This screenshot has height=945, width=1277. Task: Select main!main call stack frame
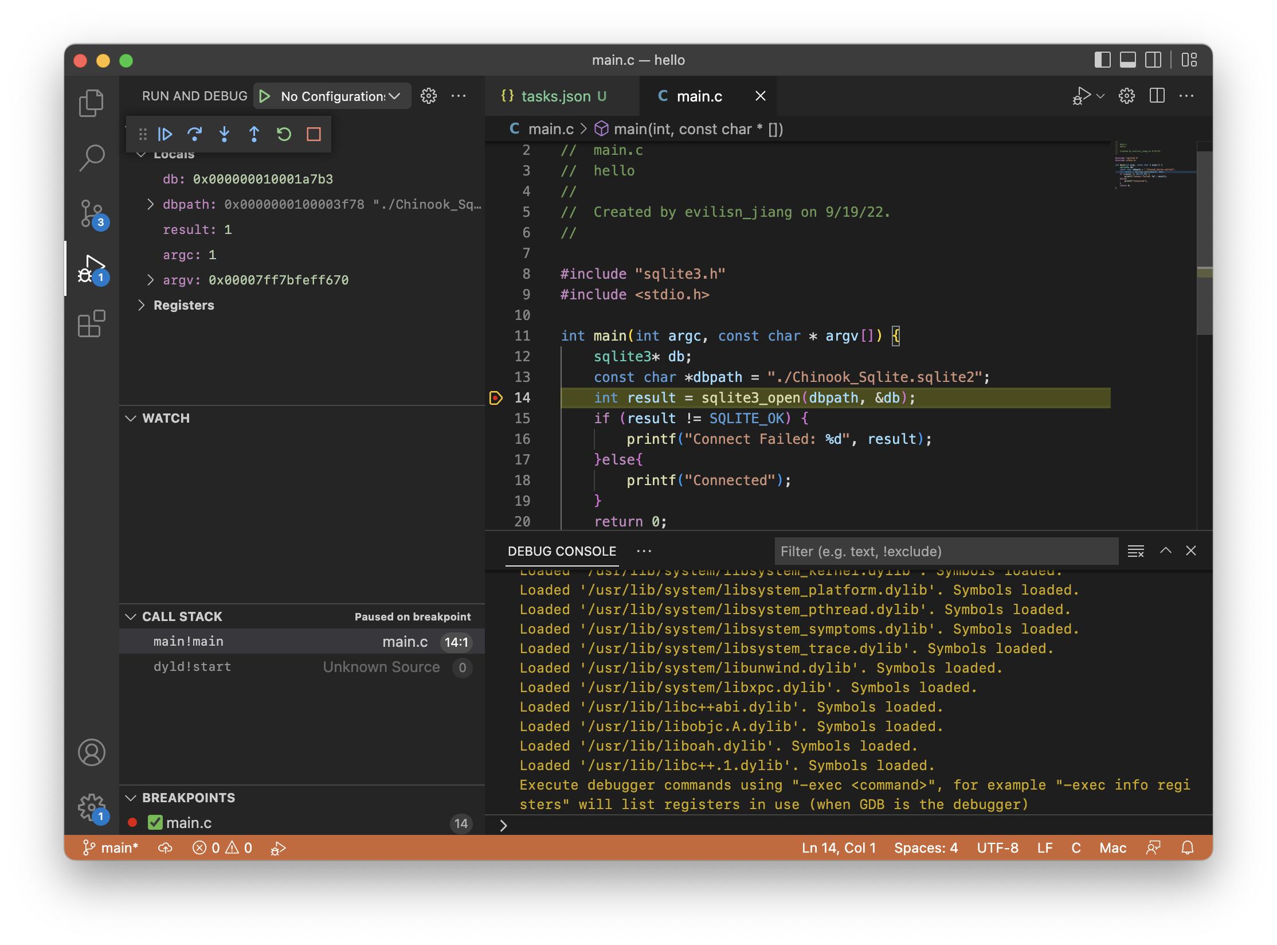(302, 642)
